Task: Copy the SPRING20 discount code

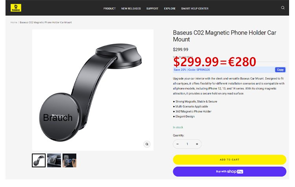Action: pyautogui.click(x=280, y=70)
